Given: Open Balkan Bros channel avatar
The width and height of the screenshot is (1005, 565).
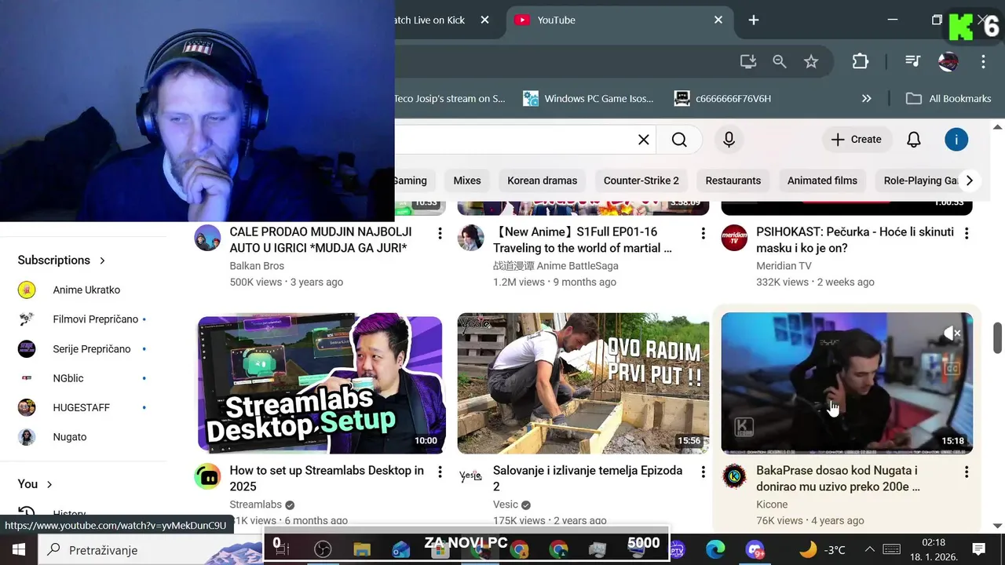Looking at the screenshot, I should click(207, 237).
